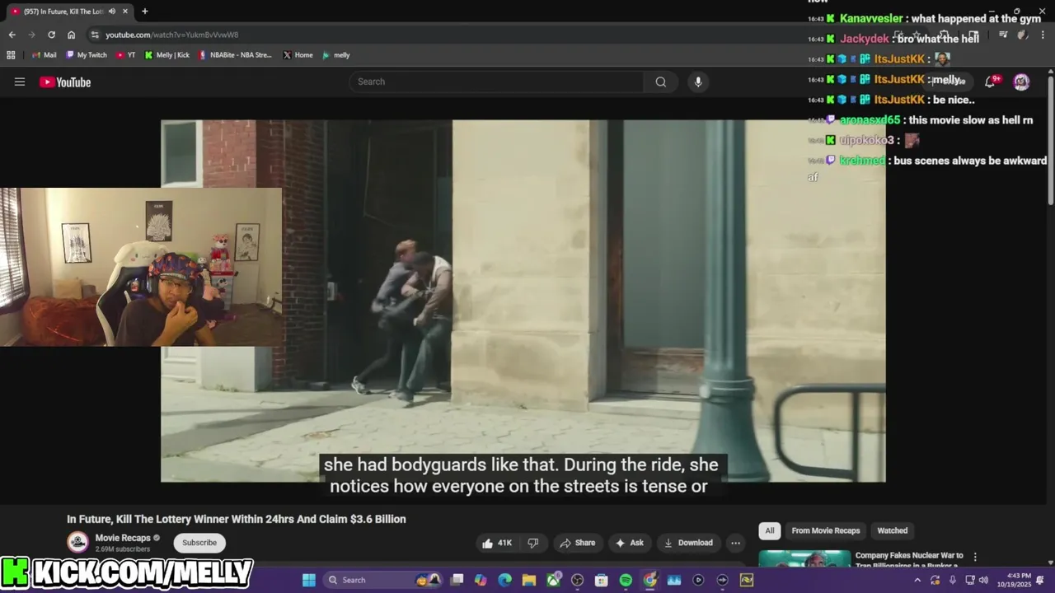Screen dimensions: 1055x593
Task: Open the browser home page icon
Action: point(71,35)
